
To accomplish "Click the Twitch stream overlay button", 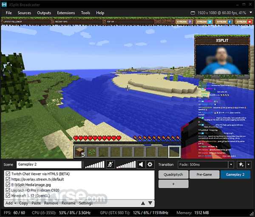I will click(x=184, y=22).
